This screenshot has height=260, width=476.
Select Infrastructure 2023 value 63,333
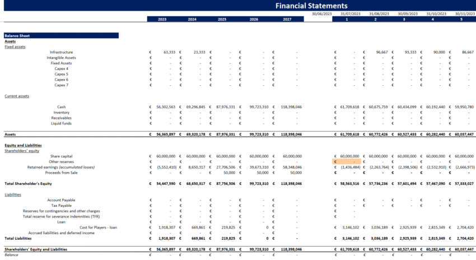(x=169, y=52)
